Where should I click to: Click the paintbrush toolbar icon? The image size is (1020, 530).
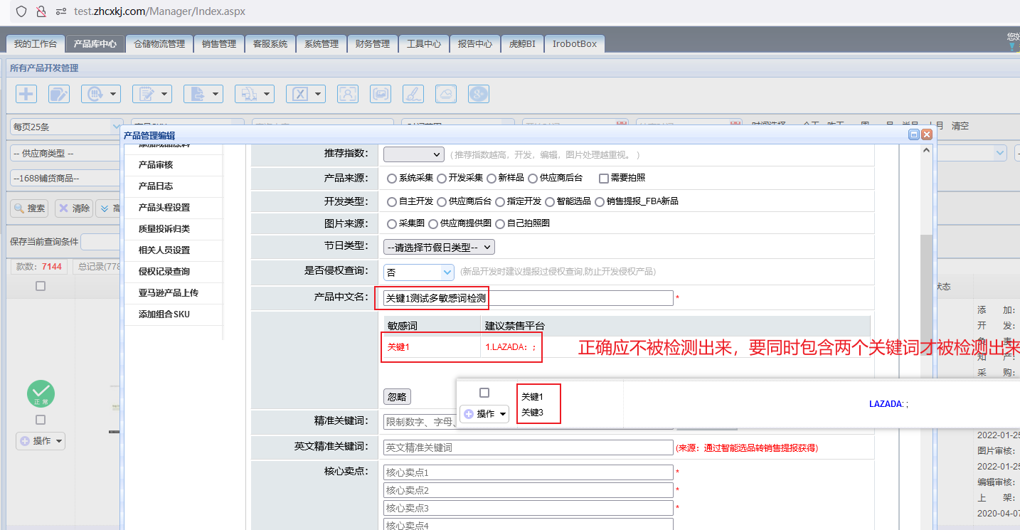(413, 94)
